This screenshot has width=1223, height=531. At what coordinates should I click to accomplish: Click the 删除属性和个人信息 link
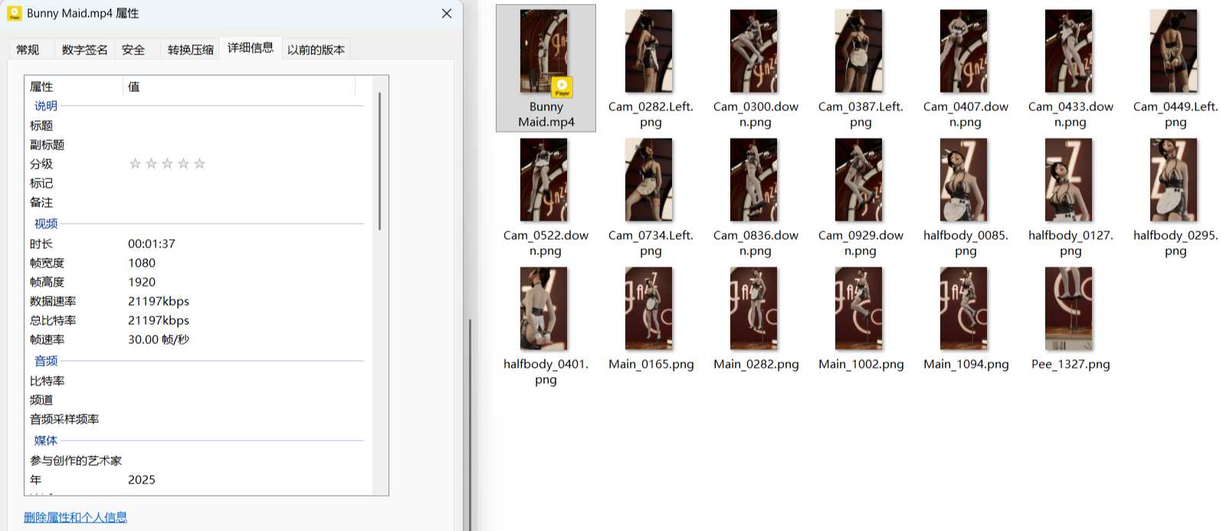pyautogui.click(x=75, y=517)
